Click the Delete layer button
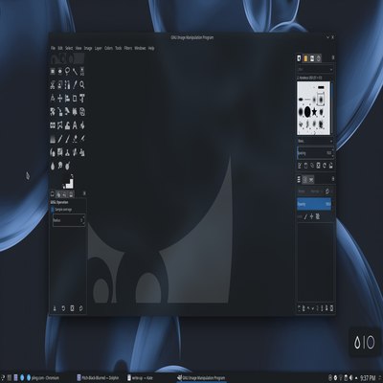 click(x=332, y=308)
